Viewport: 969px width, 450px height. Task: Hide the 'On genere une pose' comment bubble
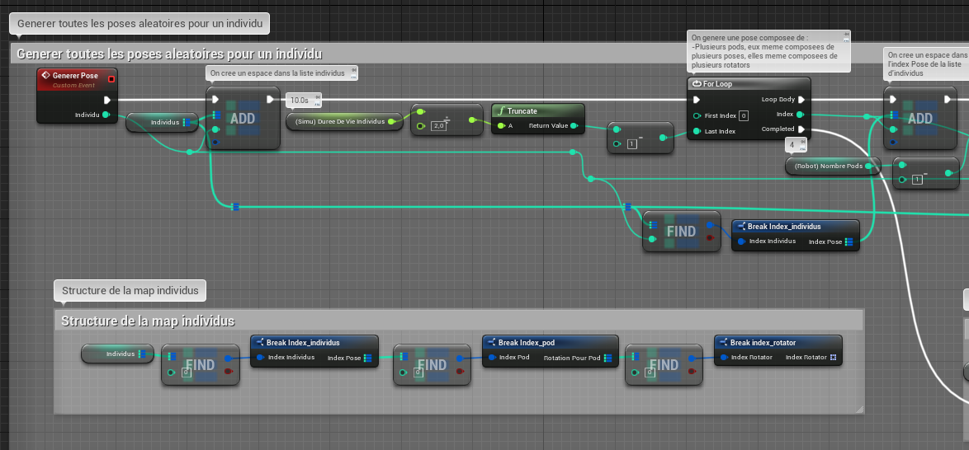tap(845, 40)
